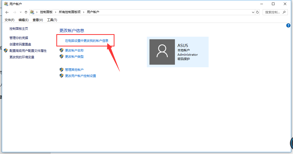293x154 pixels.
Task: Click 管理其他帐户 link
Action: point(74,70)
